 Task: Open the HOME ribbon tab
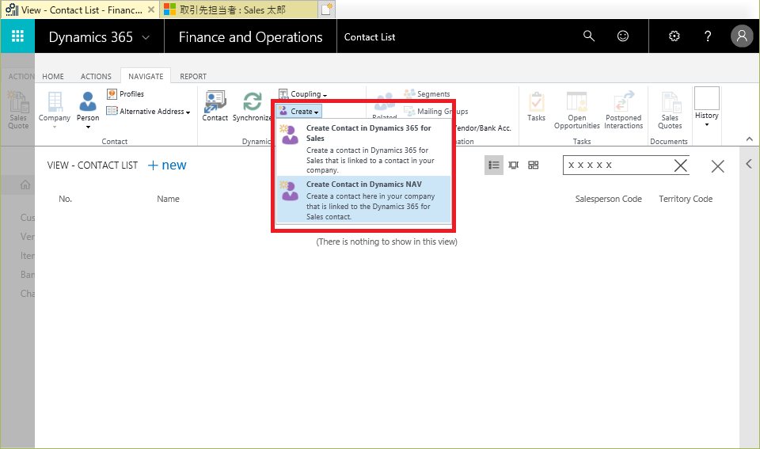pyautogui.click(x=53, y=76)
